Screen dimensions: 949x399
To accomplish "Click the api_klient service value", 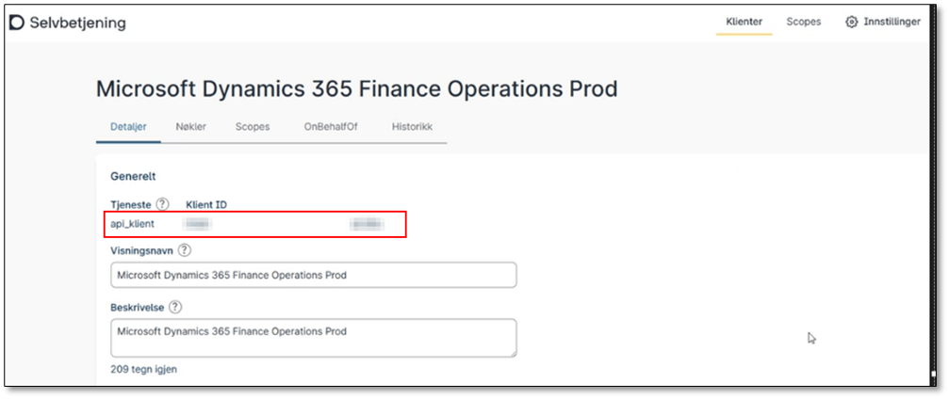I will pos(133,224).
